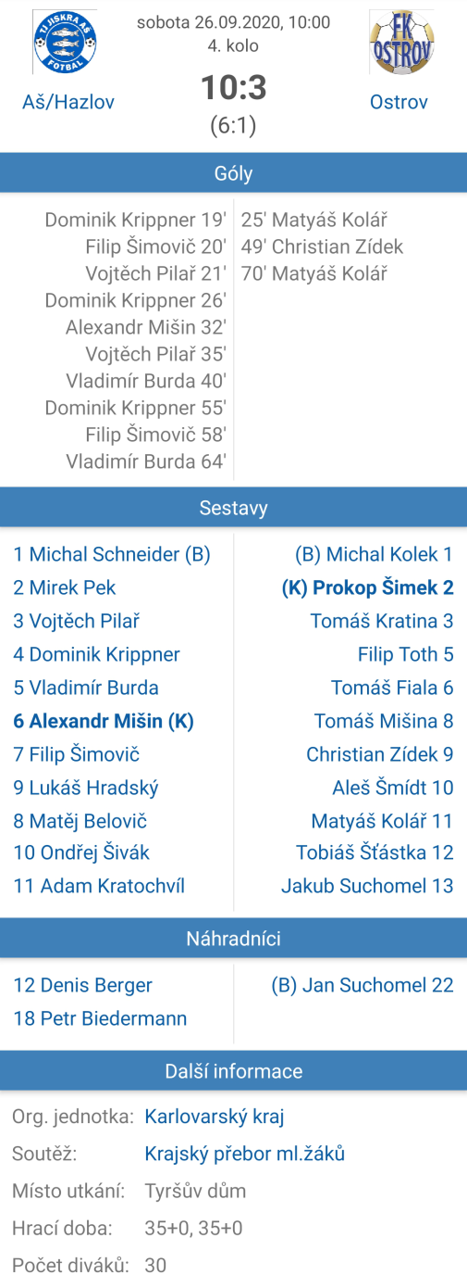Open captain Alexandr Mišin in lineup
The width and height of the screenshot is (467, 1288).
[x=104, y=721]
